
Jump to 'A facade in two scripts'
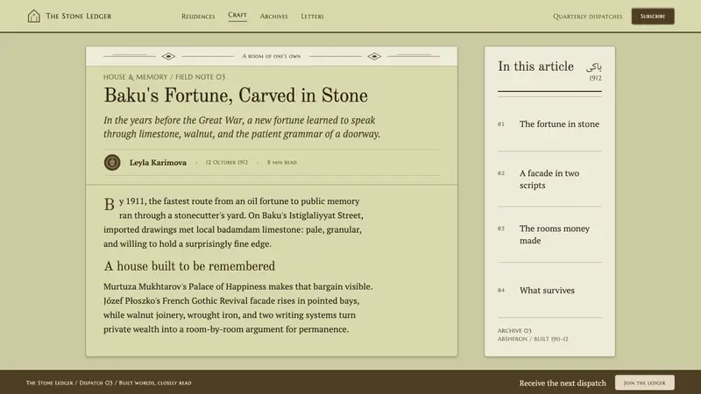coord(549,179)
